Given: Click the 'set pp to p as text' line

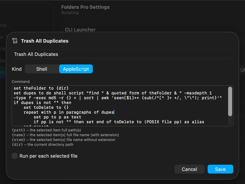Looking at the screenshot, I should (x=57, y=117).
